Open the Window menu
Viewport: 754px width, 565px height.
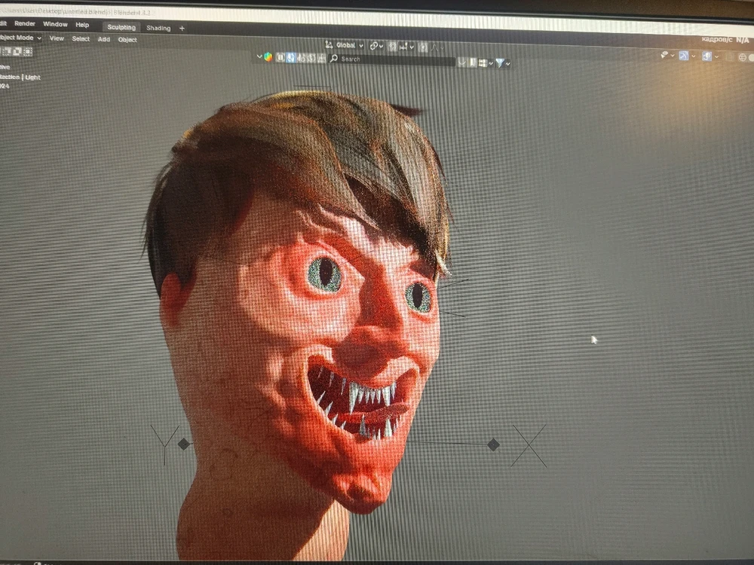55,24
